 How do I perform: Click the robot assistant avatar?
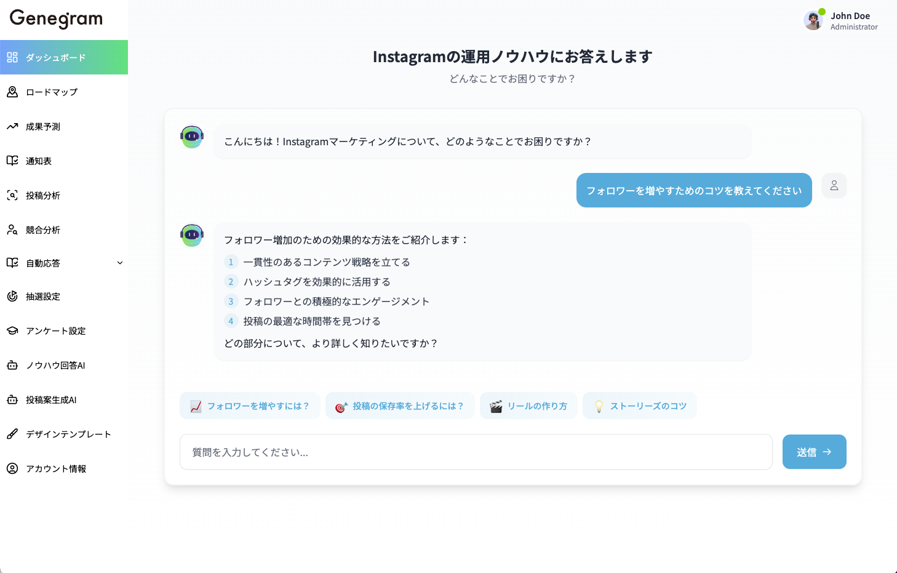coord(191,137)
